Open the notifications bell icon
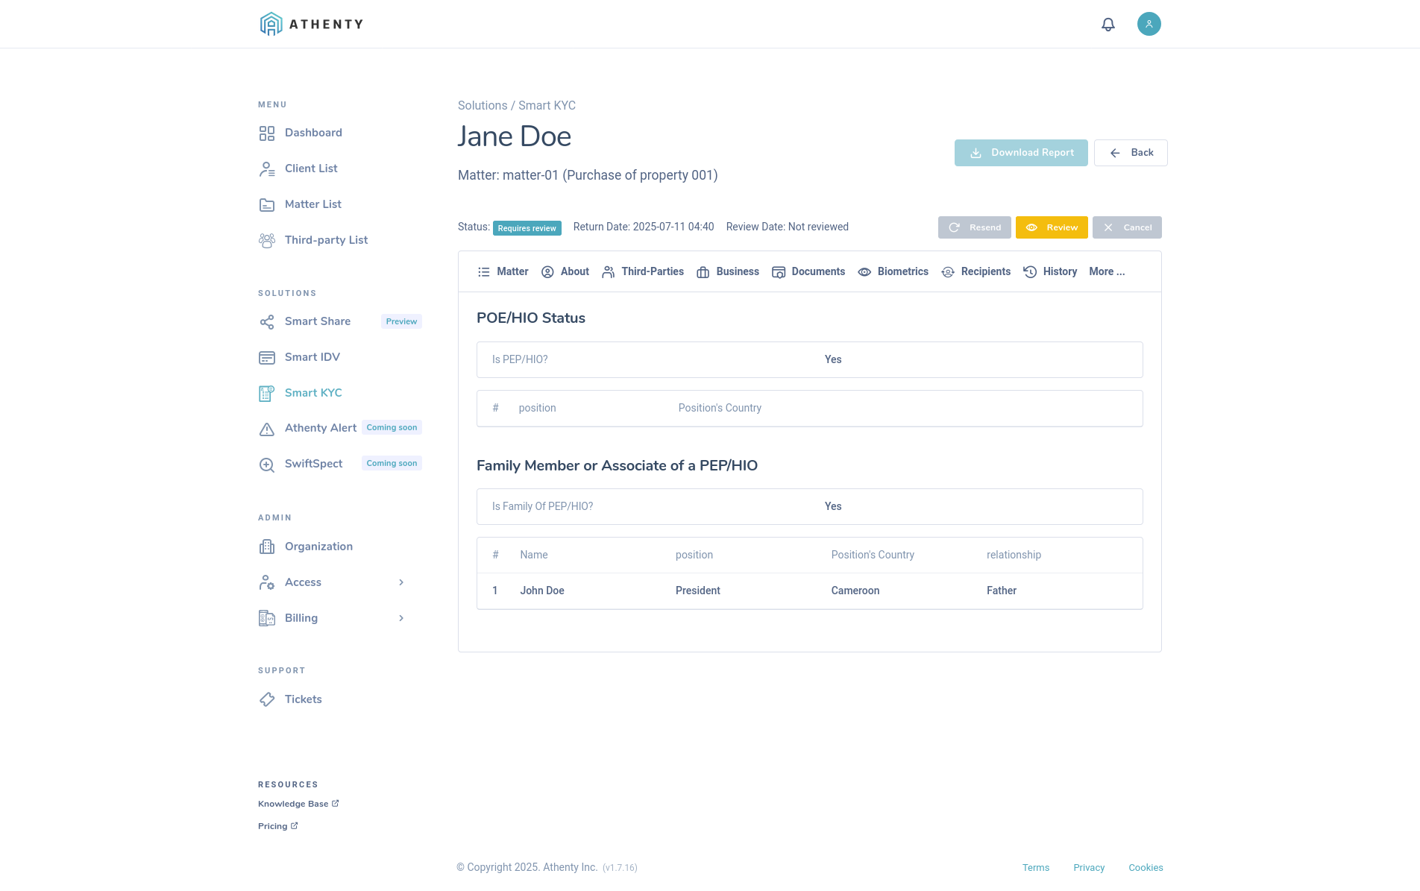This screenshot has width=1420, height=891. pos(1108,24)
